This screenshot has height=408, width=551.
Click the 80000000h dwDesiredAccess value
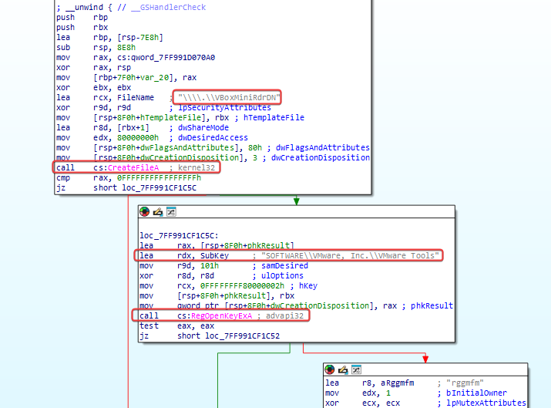tap(138, 137)
